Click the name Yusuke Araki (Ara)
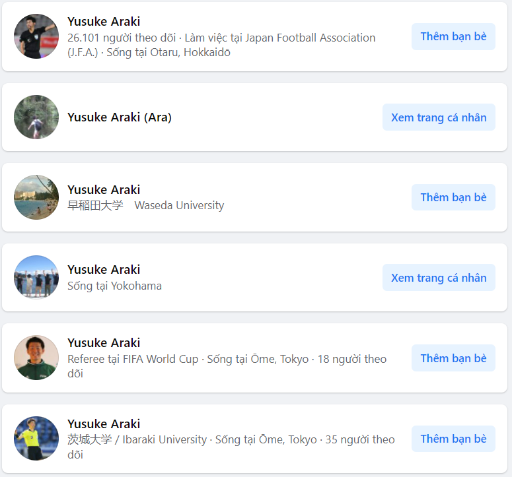512x477 pixels. pyautogui.click(x=120, y=117)
